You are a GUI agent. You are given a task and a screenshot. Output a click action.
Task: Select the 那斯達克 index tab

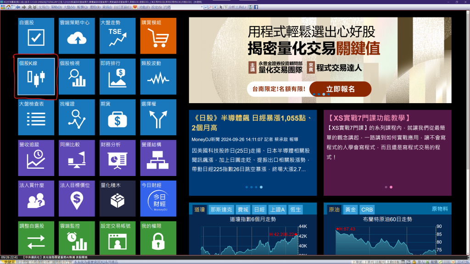(x=221, y=209)
